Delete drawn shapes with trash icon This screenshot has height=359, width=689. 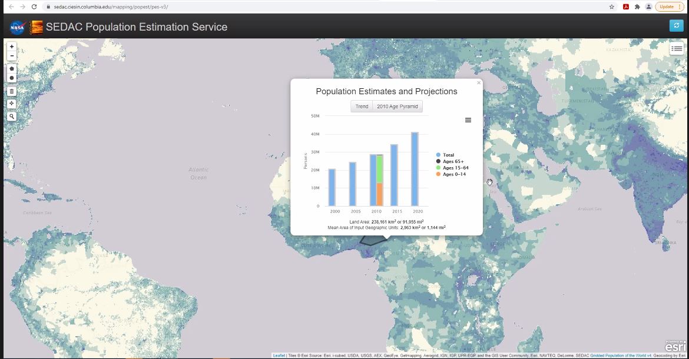coord(12,91)
